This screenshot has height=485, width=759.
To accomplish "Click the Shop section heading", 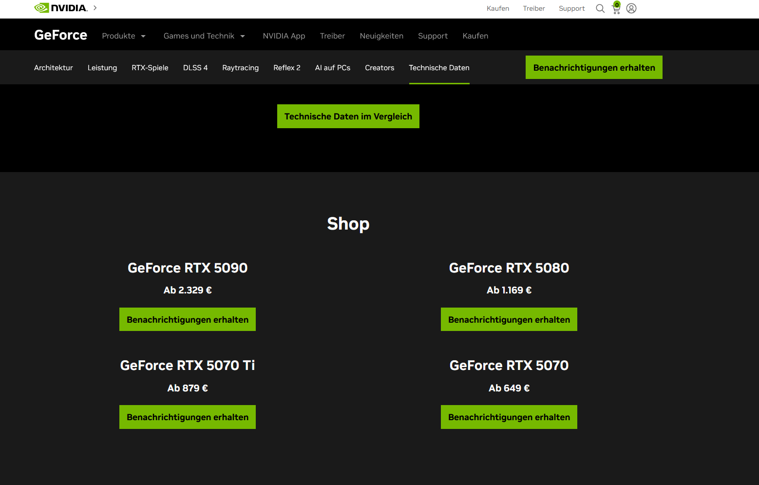I will (x=348, y=224).
